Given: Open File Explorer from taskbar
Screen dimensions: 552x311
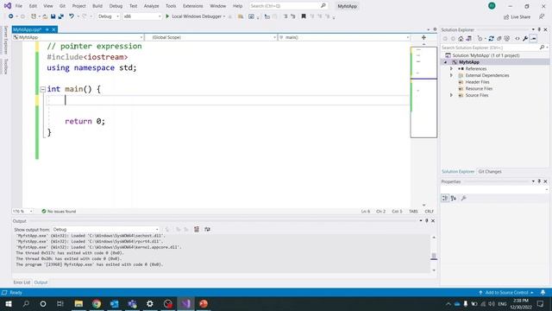Looking at the screenshot, I should (78, 303).
